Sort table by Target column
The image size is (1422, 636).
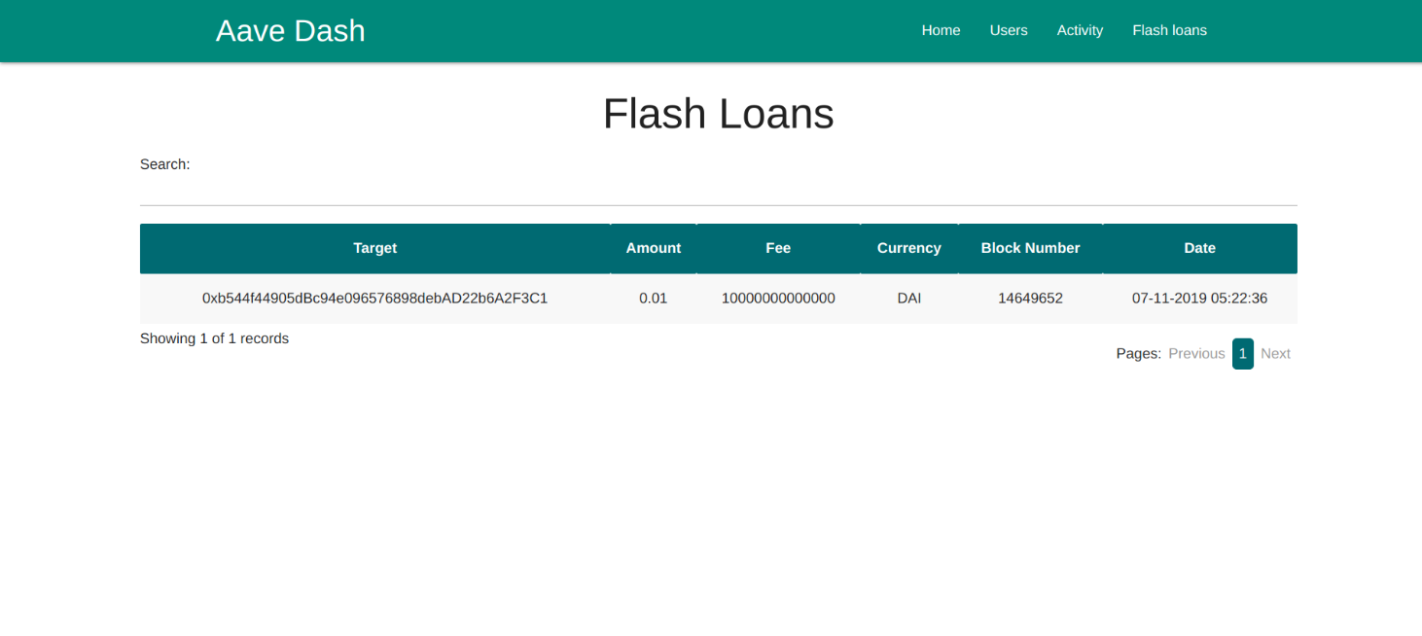click(x=375, y=248)
